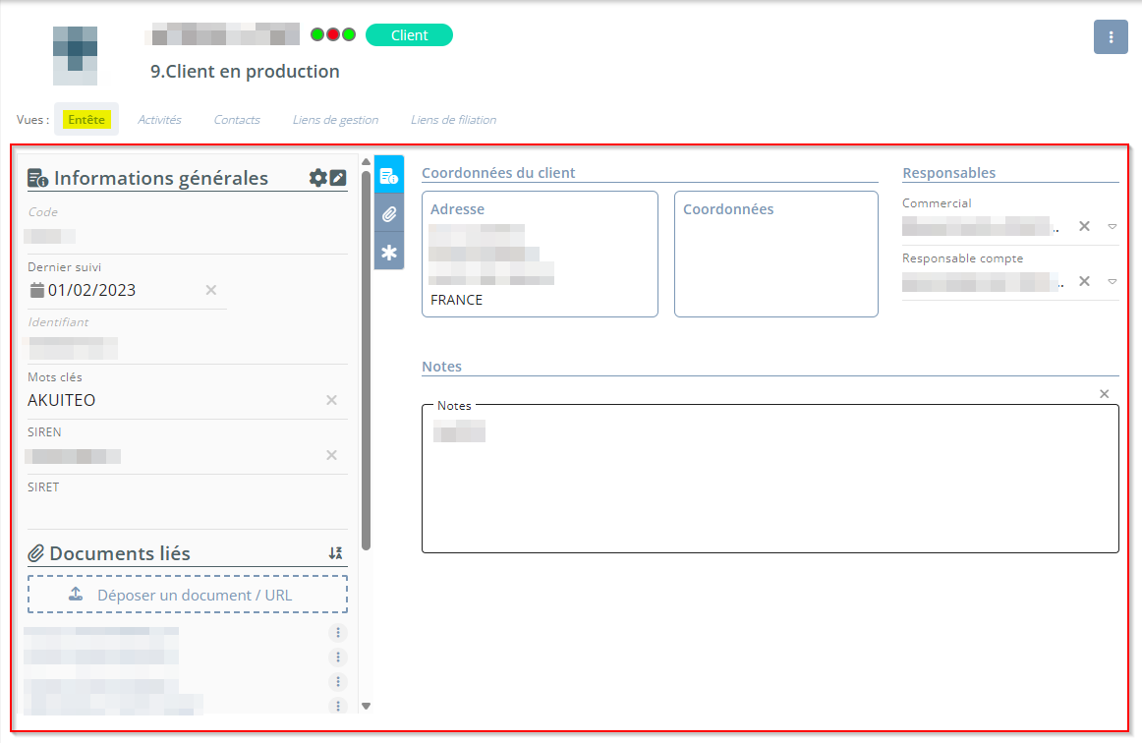This screenshot has height=743, width=1142.
Task: Switch to the Contacts view
Action: coord(237,120)
